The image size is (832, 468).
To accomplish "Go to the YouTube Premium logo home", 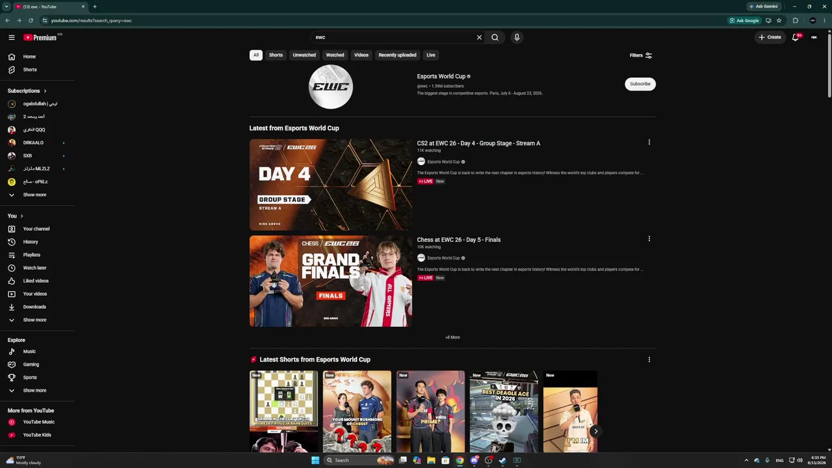I will pyautogui.click(x=40, y=38).
